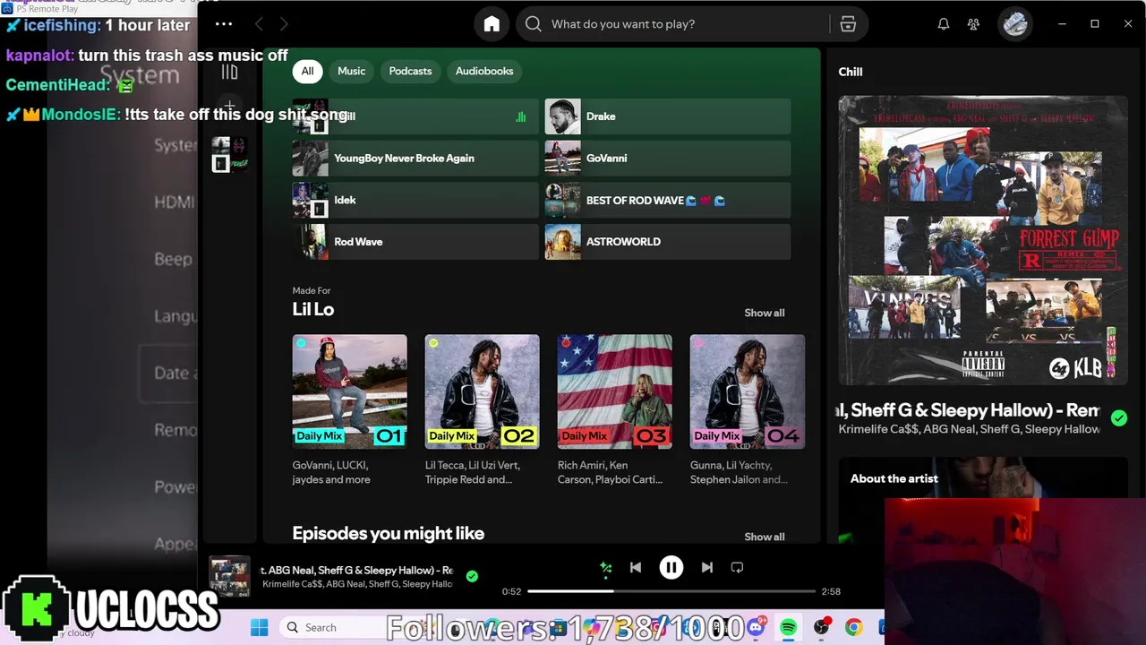Open the Drake tile
The width and height of the screenshot is (1146, 645).
pyautogui.click(x=668, y=116)
